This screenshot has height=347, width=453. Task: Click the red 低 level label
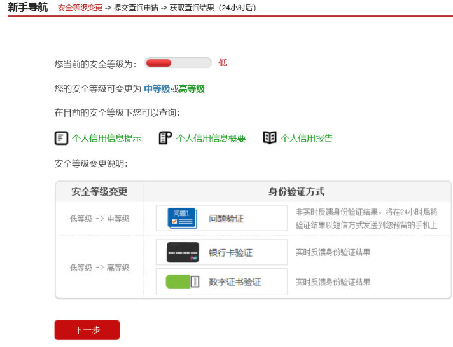(x=223, y=63)
